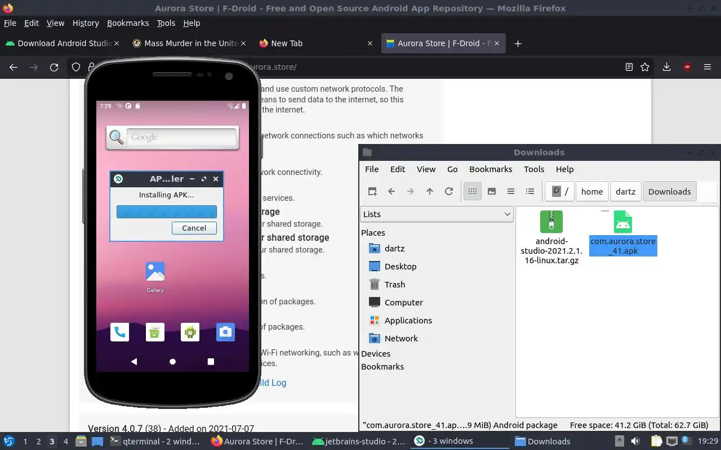This screenshot has height=450, width=721.
Task: Open file manager Edit menu
Action: [x=398, y=169]
